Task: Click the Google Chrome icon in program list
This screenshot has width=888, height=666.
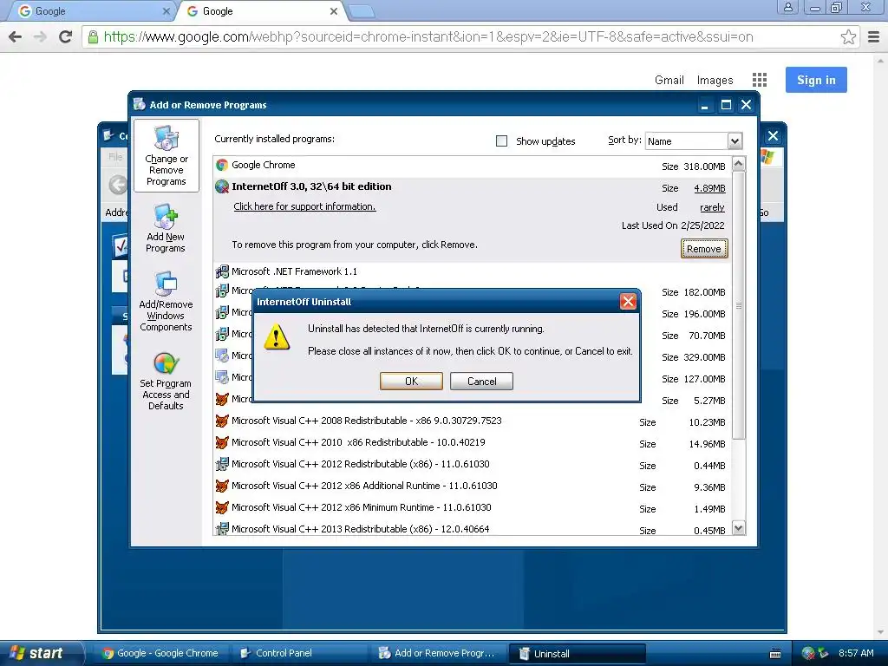Action: pyautogui.click(x=222, y=166)
